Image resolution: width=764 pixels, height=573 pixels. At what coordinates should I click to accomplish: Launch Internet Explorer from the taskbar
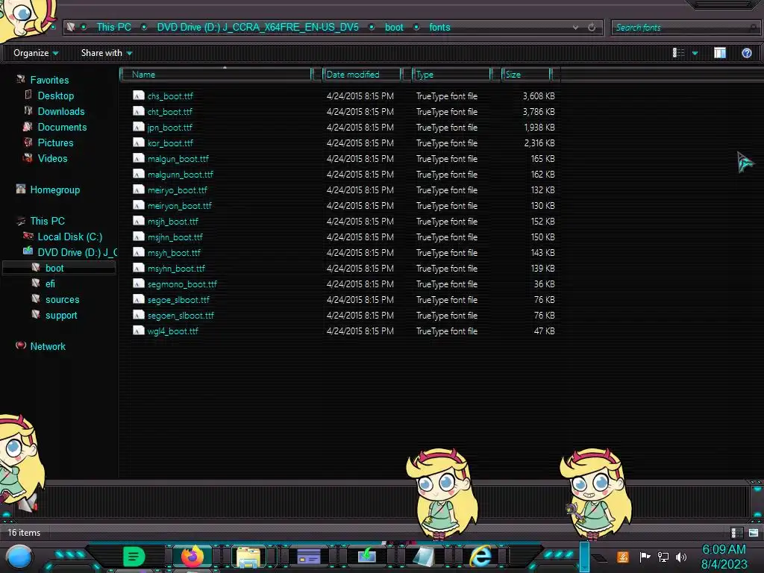[480, 556]
